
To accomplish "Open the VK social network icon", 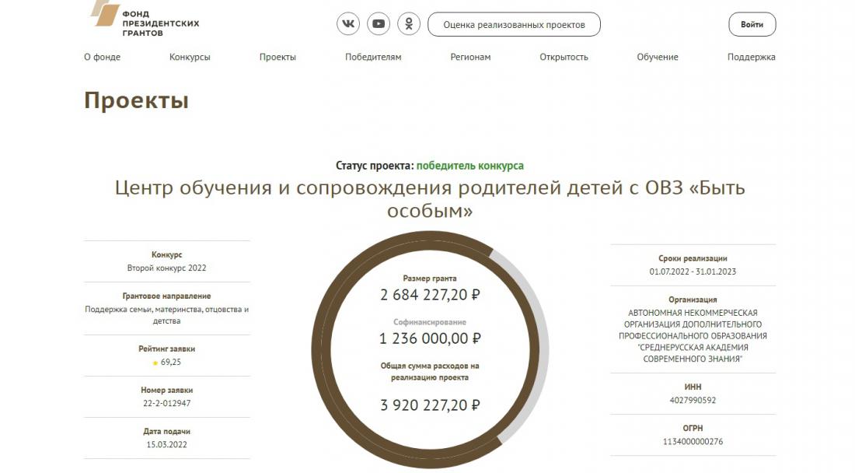I will click(348, 24).
